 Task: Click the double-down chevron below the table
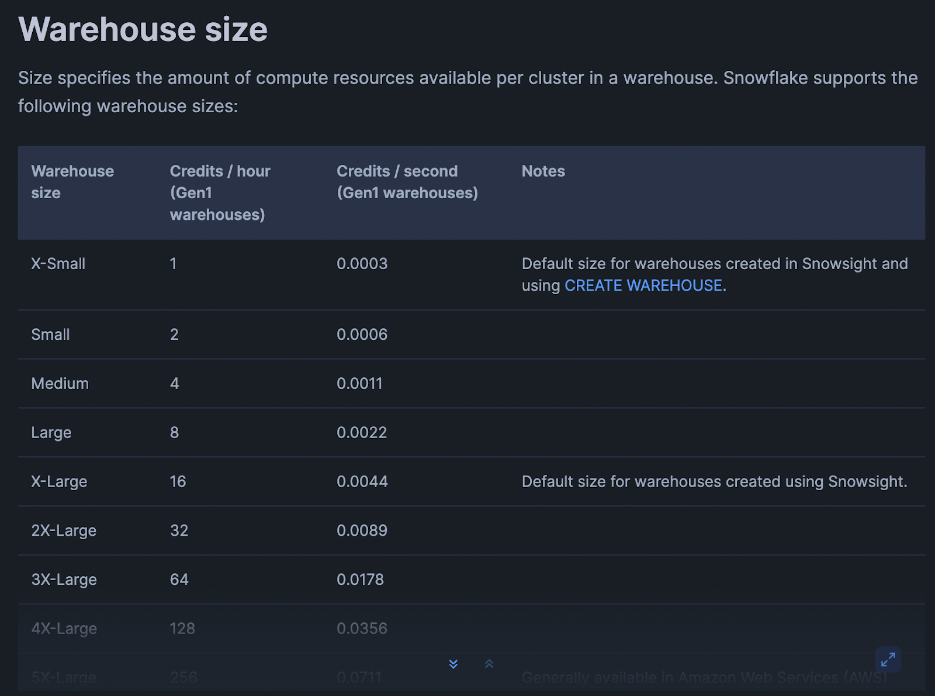click(453, 664)
